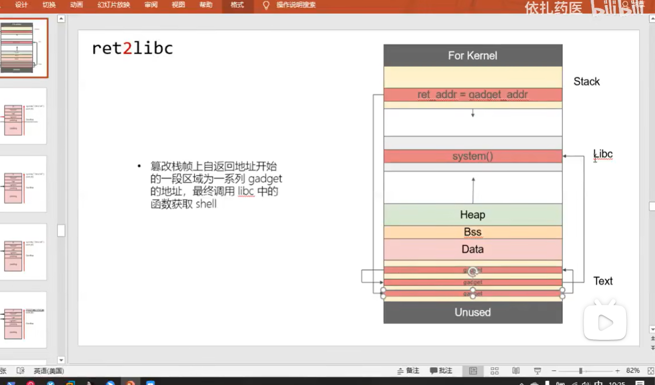
Task: Click main editor scroll-up arrow
Action: pos(652,20)
